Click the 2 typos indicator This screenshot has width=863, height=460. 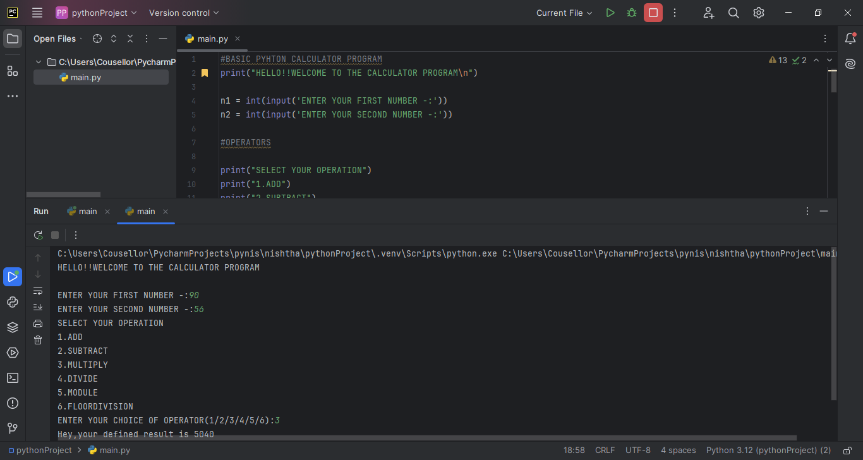(x=799, y=60)
